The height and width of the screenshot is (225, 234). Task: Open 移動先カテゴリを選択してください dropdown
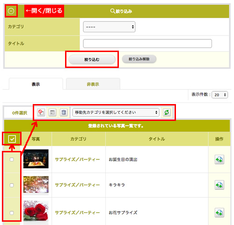click(x=116, y=112)
